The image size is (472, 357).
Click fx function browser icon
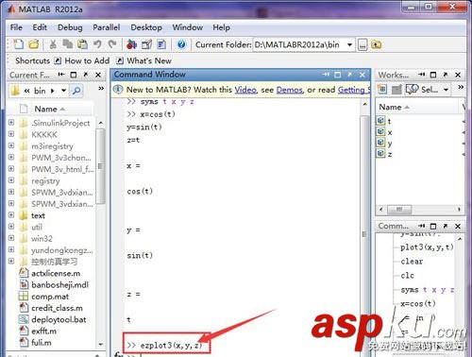pos(119,354)
